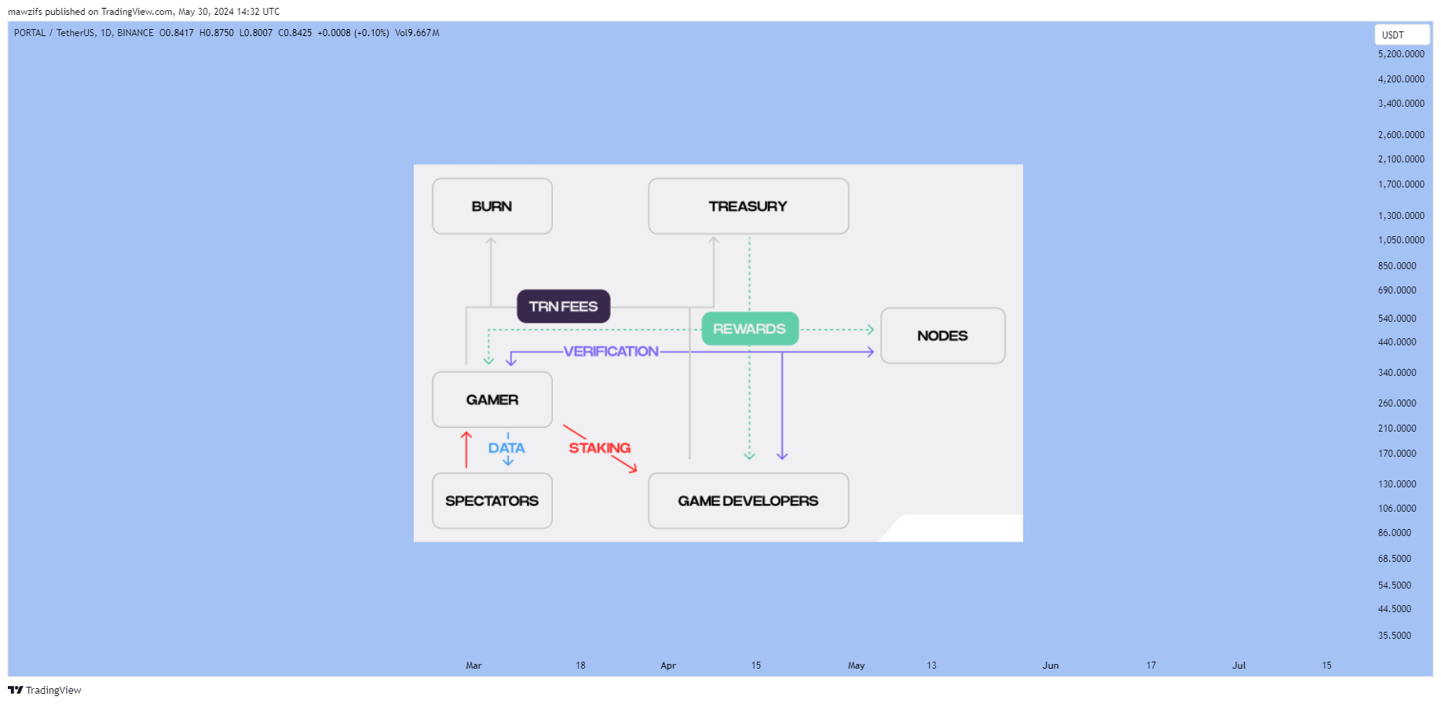Click the 5,200.0000 price axis label
The height and width of the screenshot is (704, 1441).
[1401, 54]
